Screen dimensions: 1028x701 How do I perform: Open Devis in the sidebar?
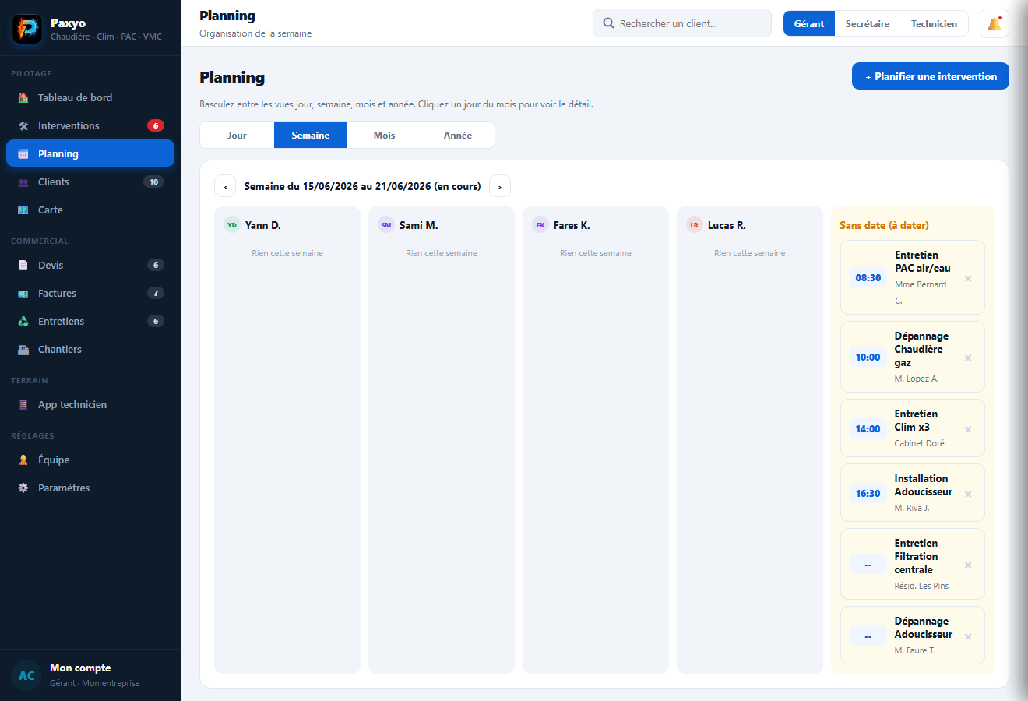click(x=90, y=265)
